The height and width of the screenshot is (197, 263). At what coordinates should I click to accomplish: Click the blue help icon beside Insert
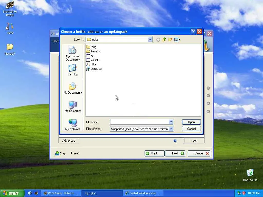175,141
